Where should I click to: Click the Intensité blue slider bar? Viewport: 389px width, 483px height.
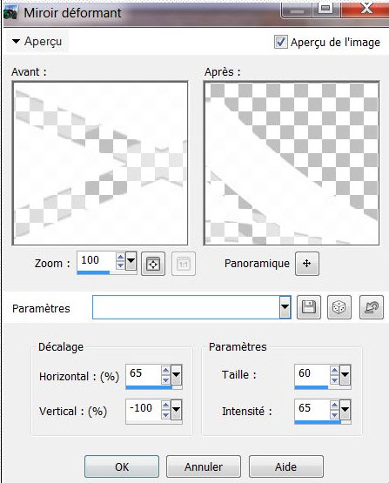click(318, 422)
